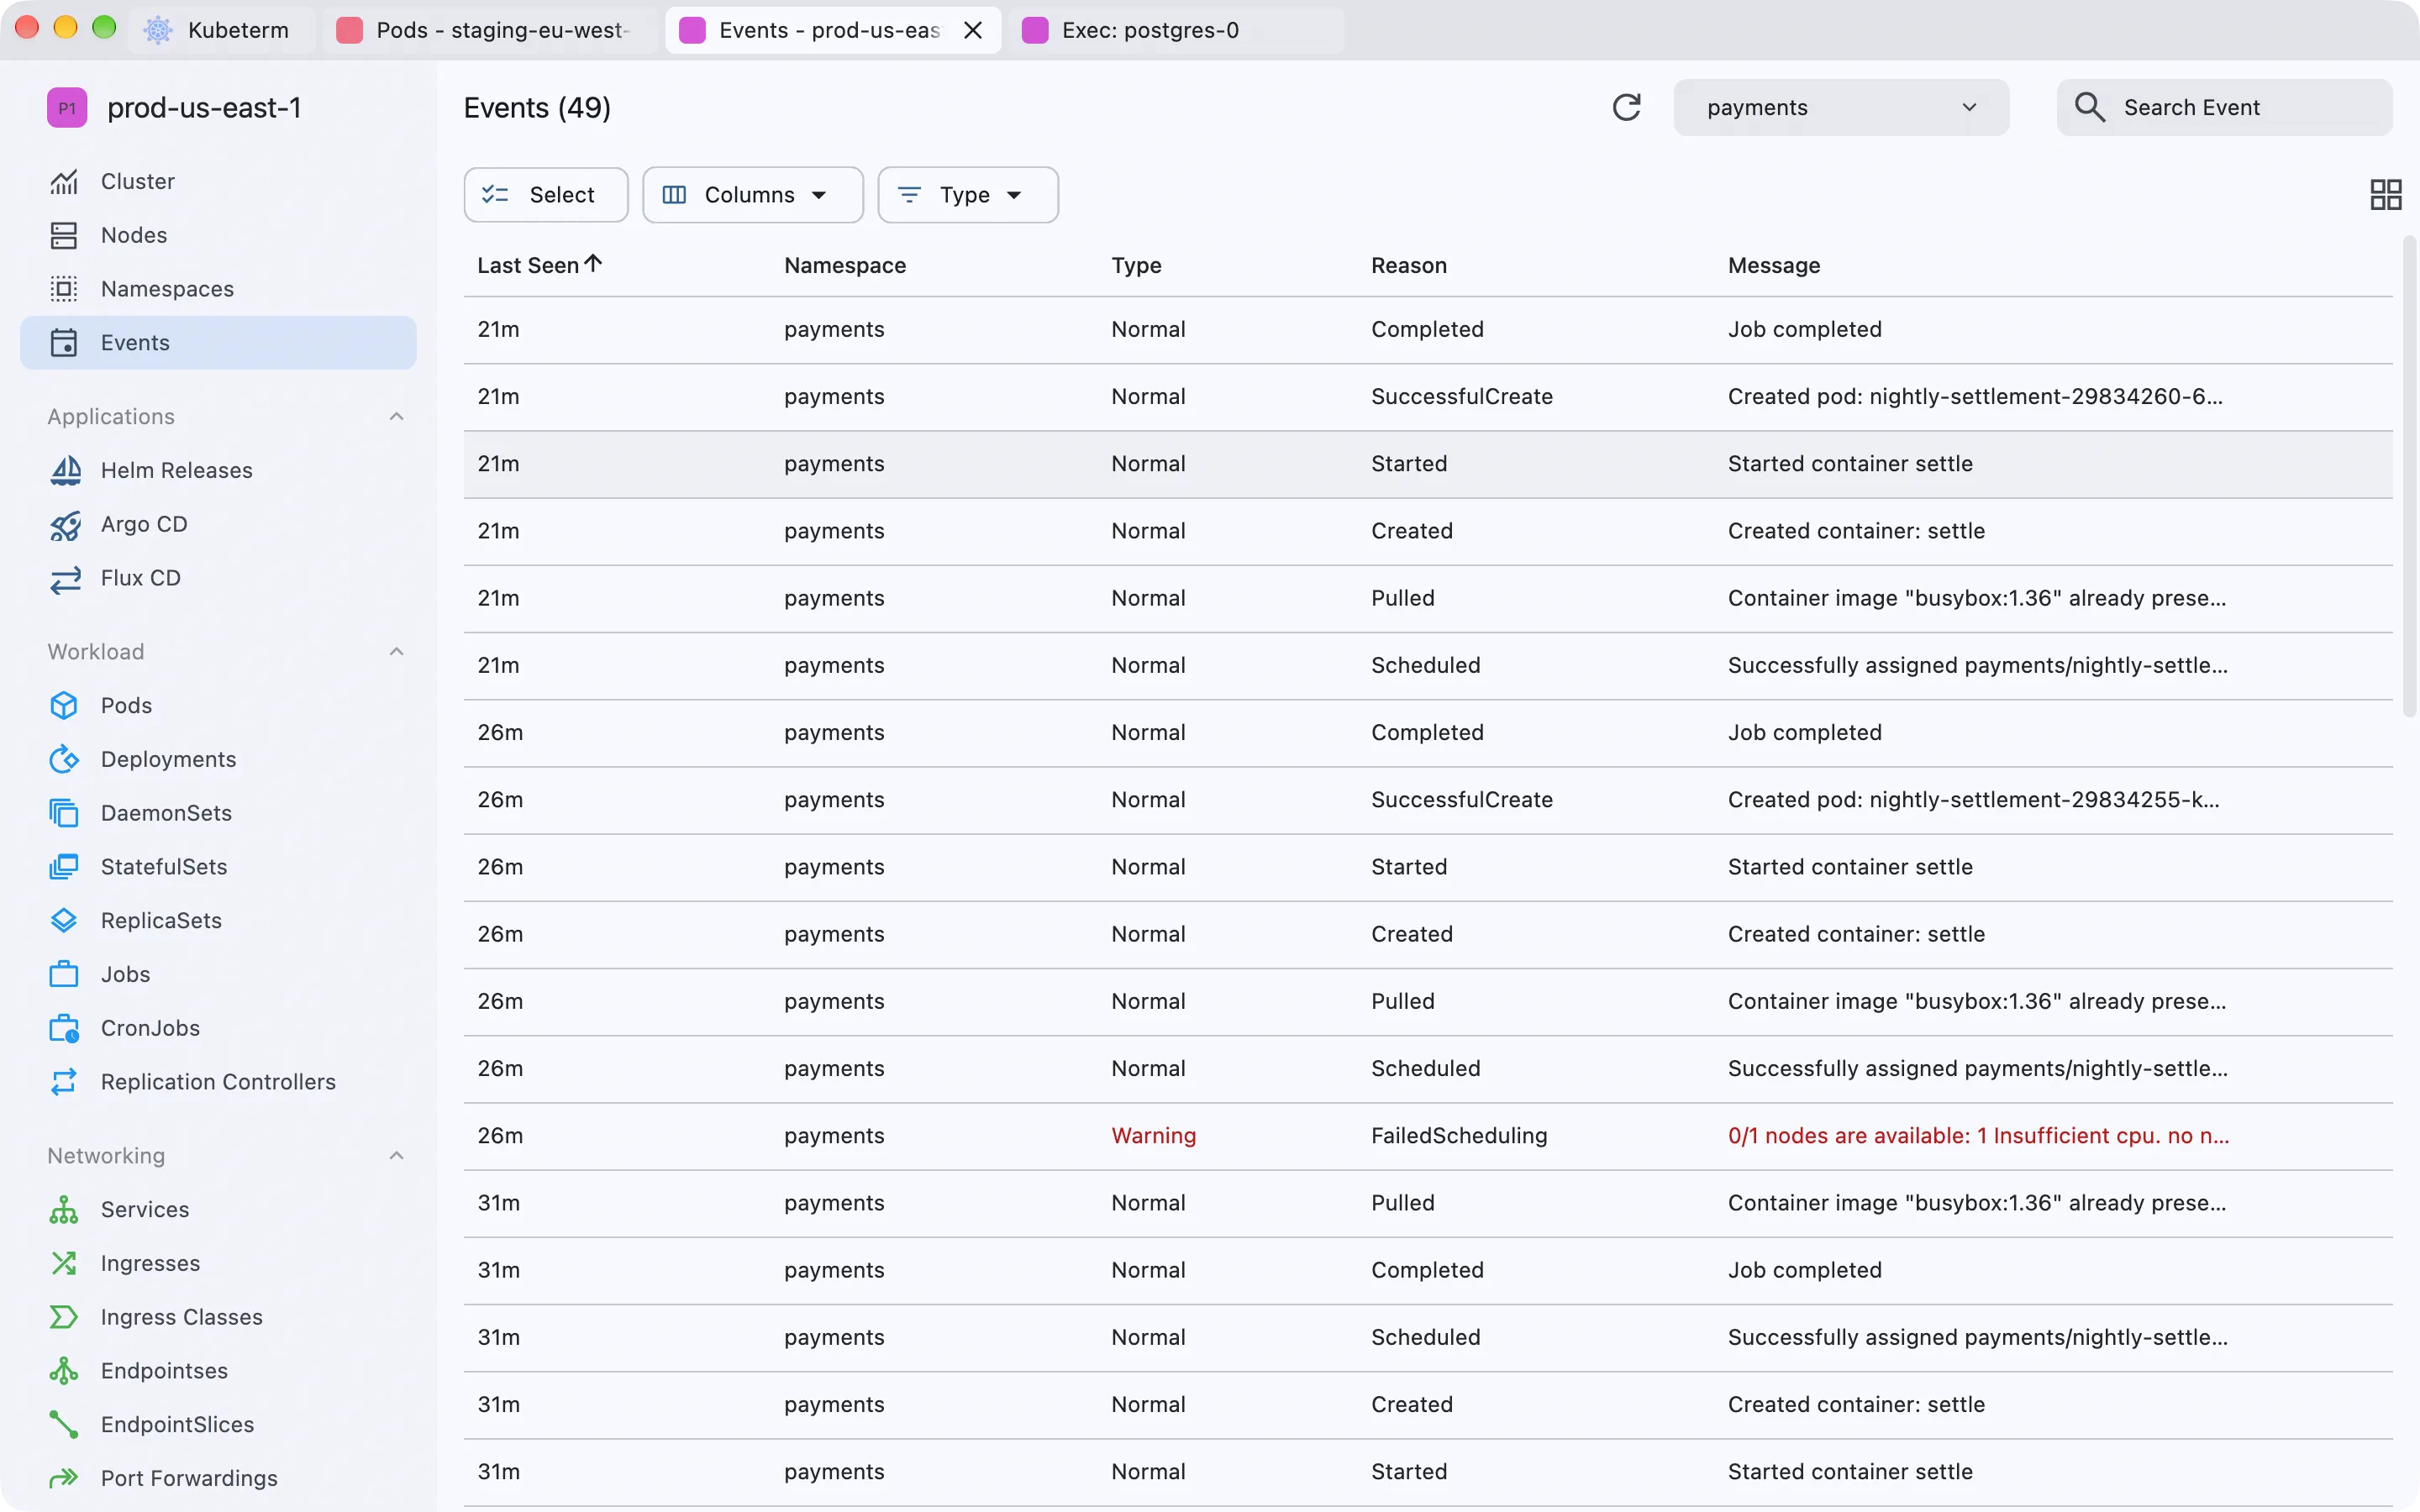
Task: Open Port Forwardings in sidebar
Action: [218, 1478]
